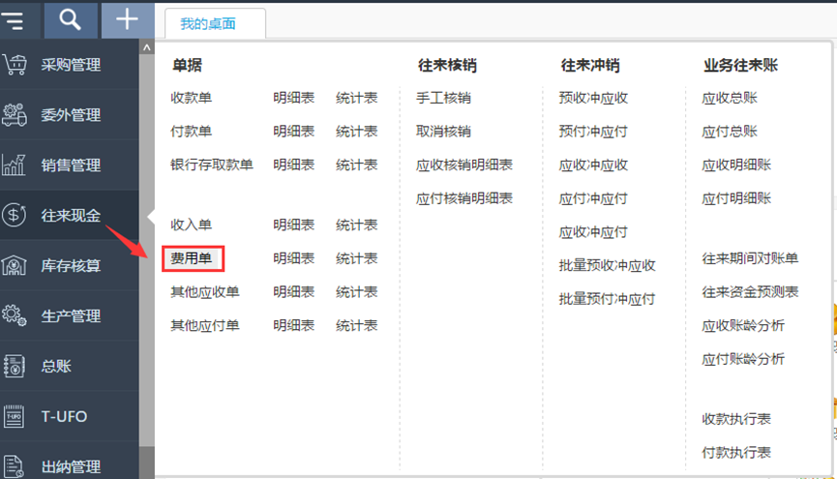This screenshot has height=479, width=837.
Task: Open 往来资金预测表 report
Action: [x=750, y=292]
